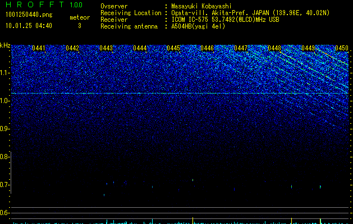The width and height of the screenshot is (353, 224).
Task: Click the meteor count 3
Action: point(80,26)
